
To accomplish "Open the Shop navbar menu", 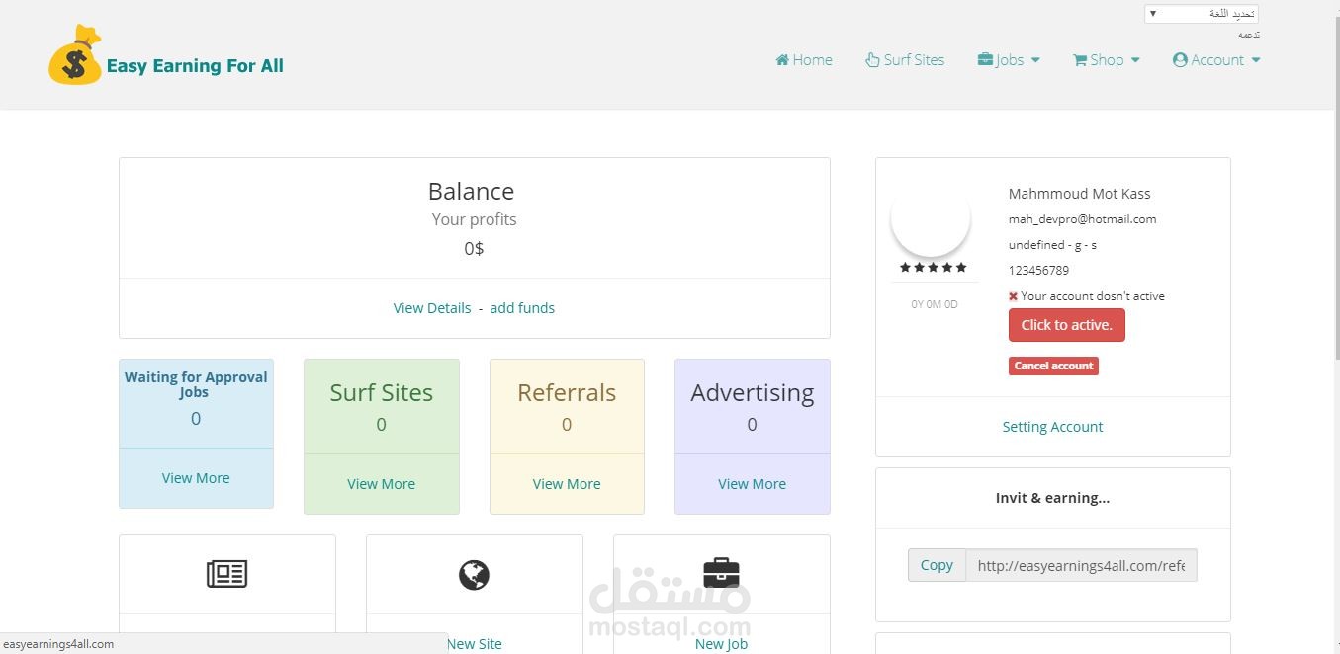I will point(1107,60).
